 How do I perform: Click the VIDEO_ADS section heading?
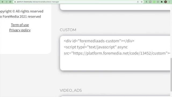coord(71,91)
